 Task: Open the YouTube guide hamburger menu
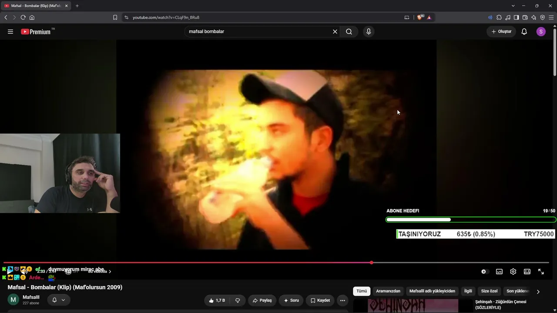pos(10,32)
